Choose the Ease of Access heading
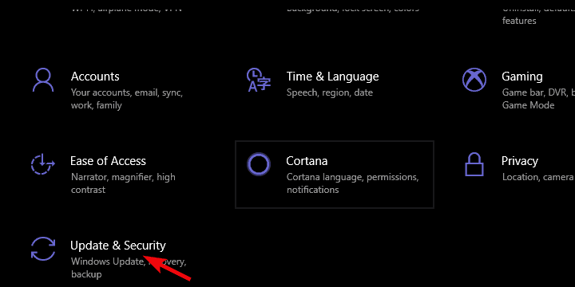This screenshot has height=287, width=575. 108,161
